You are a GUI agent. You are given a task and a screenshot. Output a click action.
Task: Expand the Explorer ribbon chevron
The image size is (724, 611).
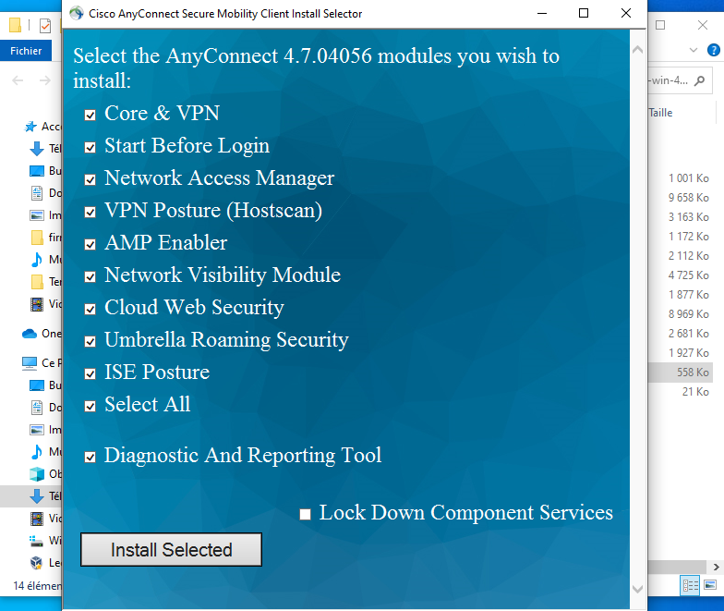(694, 49)
